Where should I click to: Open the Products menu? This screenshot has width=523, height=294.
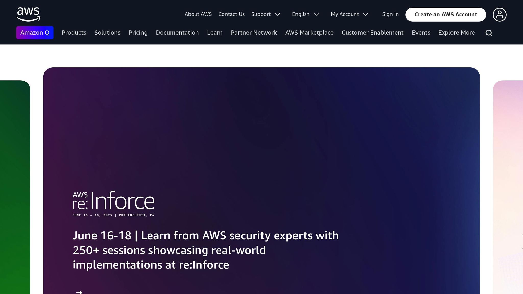pos(74,33)
